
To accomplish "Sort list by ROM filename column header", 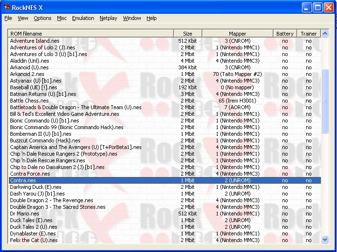I will pos(91,34).
